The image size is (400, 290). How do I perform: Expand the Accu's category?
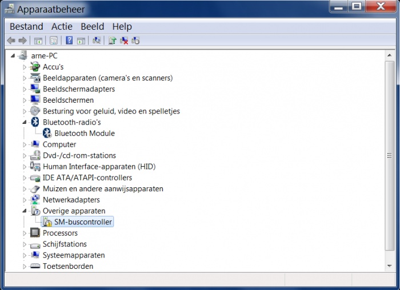click(25, 67)
